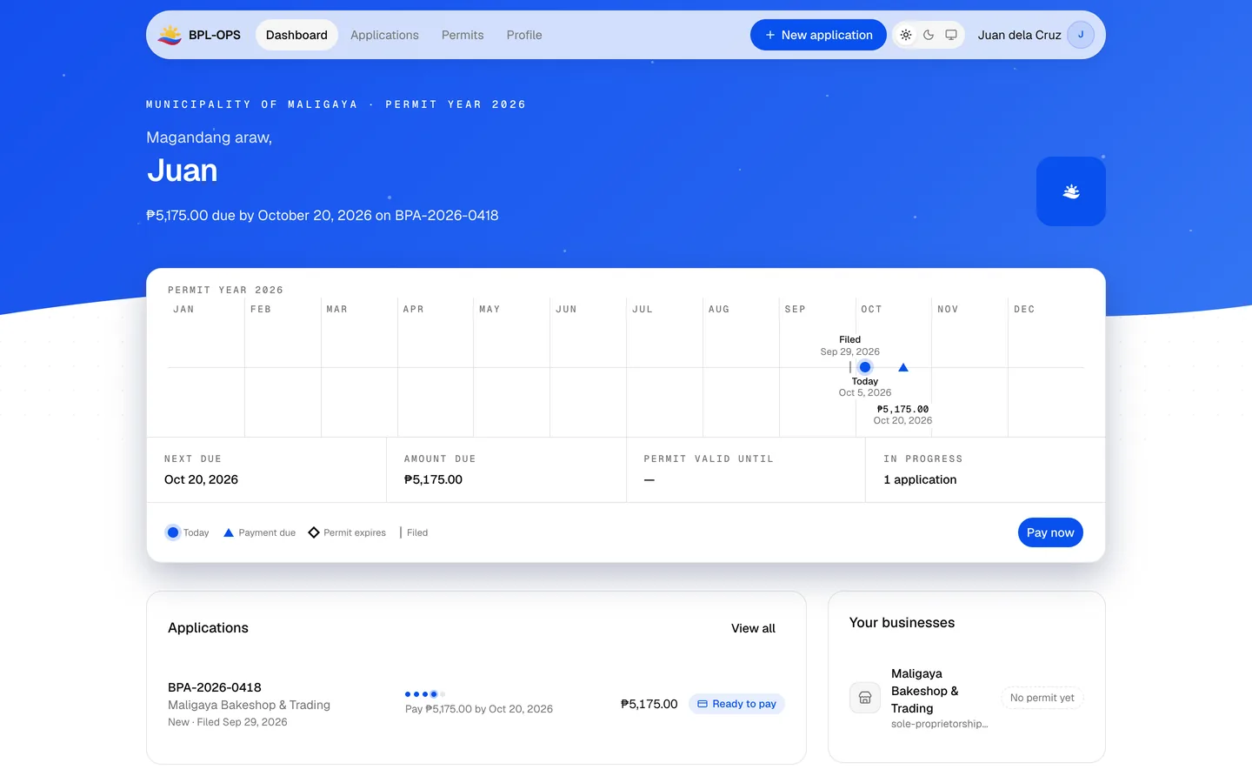Open application BPA-2026-0418
The height and width of the screenshot is (783, 1252).
[215, 687]
